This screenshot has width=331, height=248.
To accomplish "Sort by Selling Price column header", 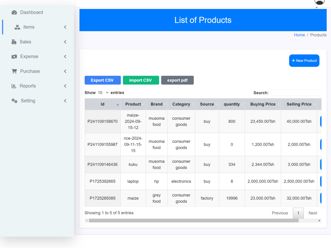I will (299, 104).
